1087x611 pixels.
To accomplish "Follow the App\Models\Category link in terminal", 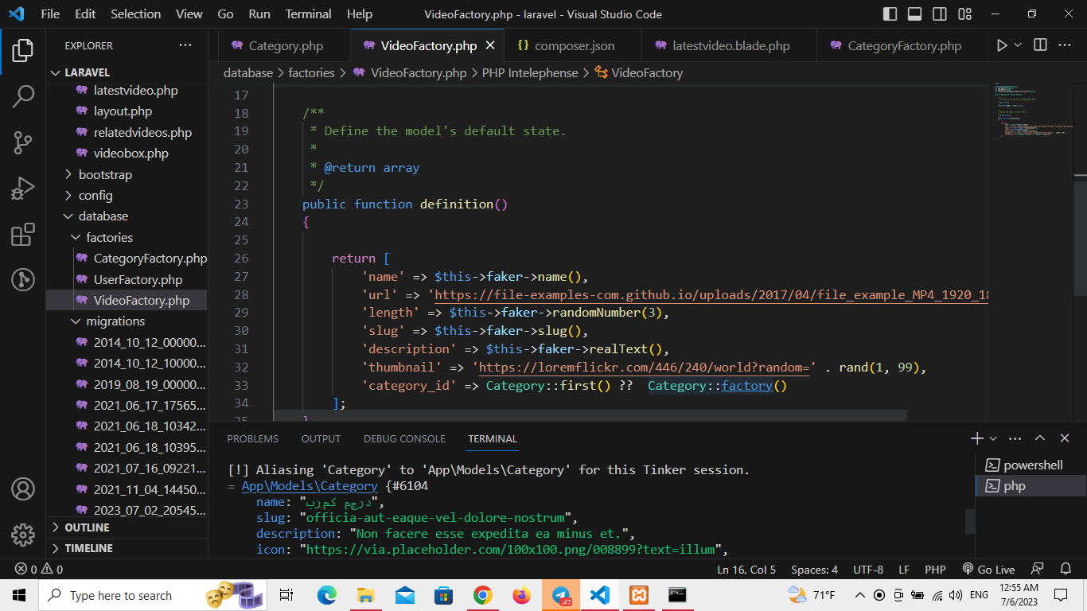I will tap(310, 485).
